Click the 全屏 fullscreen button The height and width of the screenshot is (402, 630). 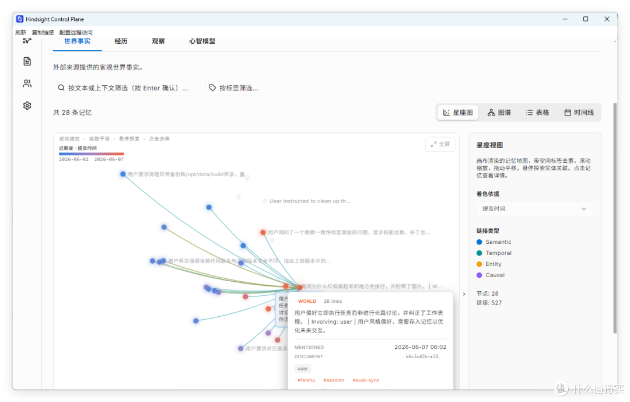tap(440, 144)
